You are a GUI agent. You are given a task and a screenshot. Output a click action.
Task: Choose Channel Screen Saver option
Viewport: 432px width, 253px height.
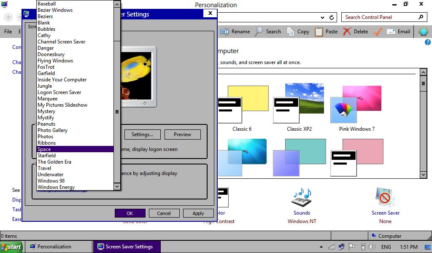(x=75, y=42)
